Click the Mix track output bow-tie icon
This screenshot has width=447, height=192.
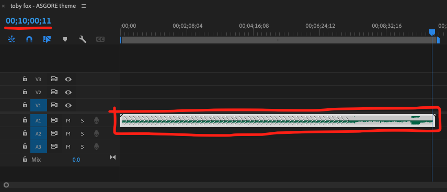113,157
